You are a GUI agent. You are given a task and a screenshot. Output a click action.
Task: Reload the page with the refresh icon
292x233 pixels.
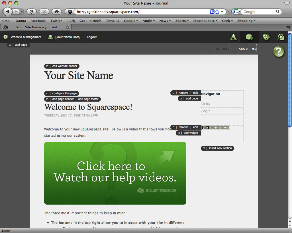[x=31, y=12]
